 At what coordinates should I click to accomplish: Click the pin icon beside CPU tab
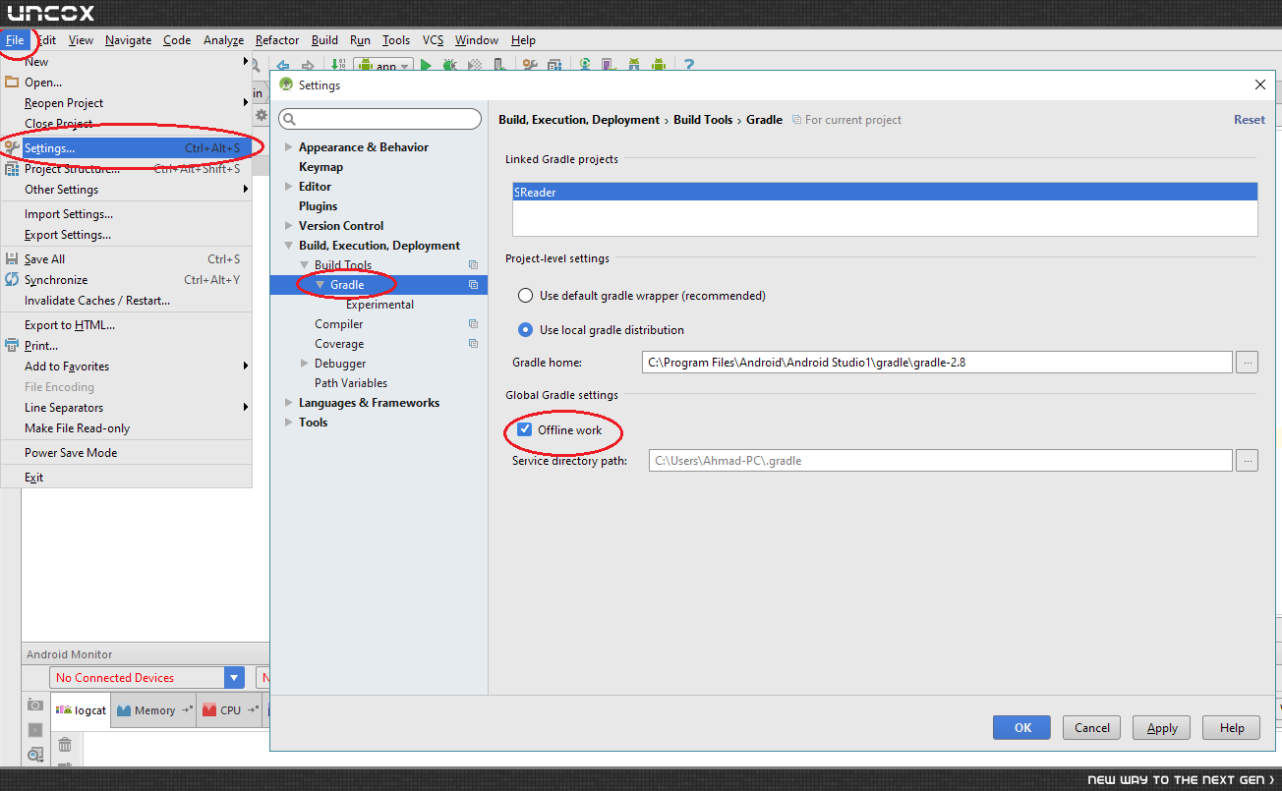tap(253, 710)
